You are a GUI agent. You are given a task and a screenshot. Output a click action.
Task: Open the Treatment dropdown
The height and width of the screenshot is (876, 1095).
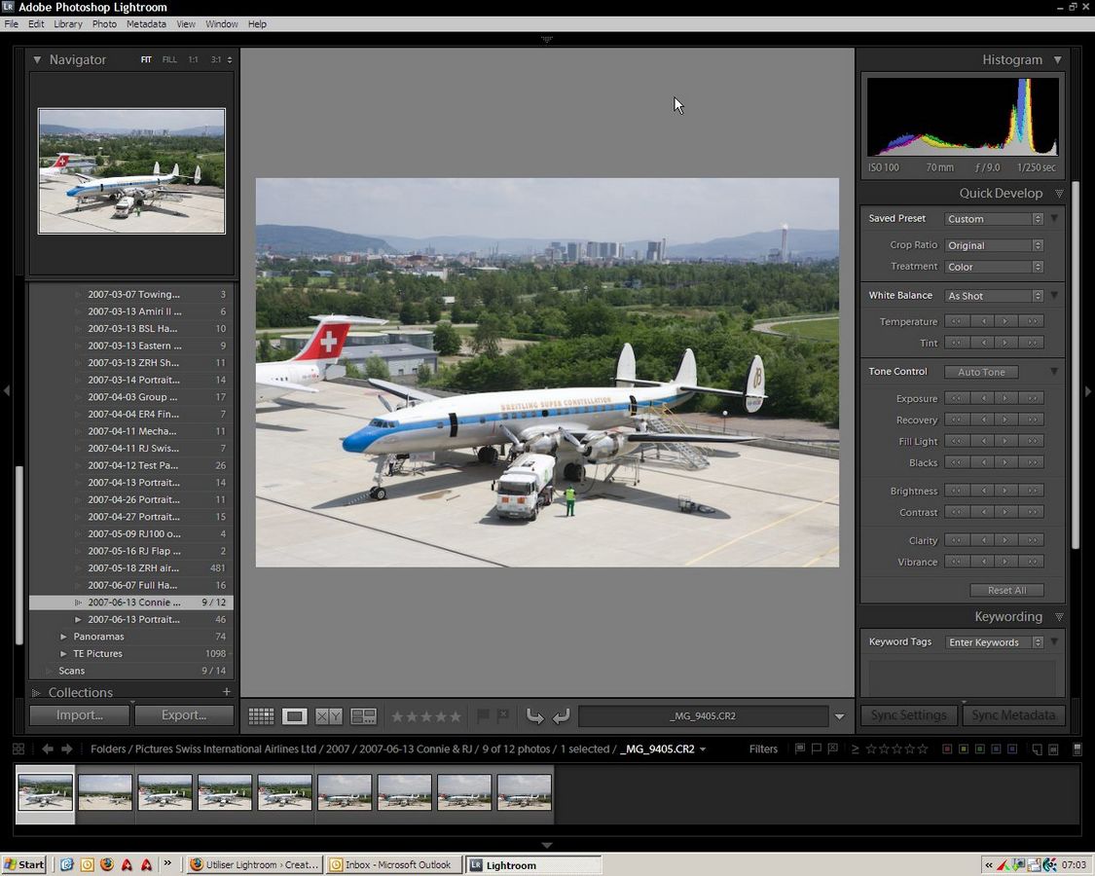(995, 267)
